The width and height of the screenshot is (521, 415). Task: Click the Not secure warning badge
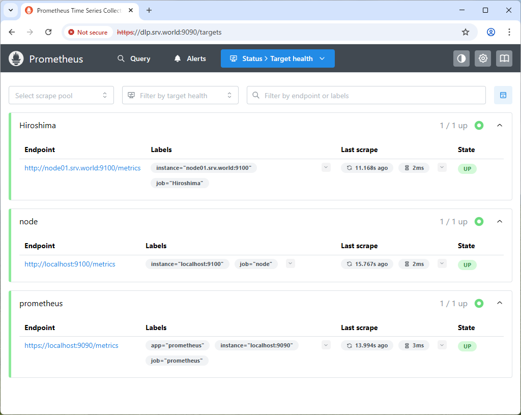(x=88, y=32)
